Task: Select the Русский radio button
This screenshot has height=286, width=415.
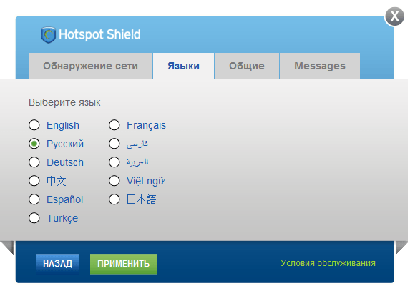Action: [34, 144]
